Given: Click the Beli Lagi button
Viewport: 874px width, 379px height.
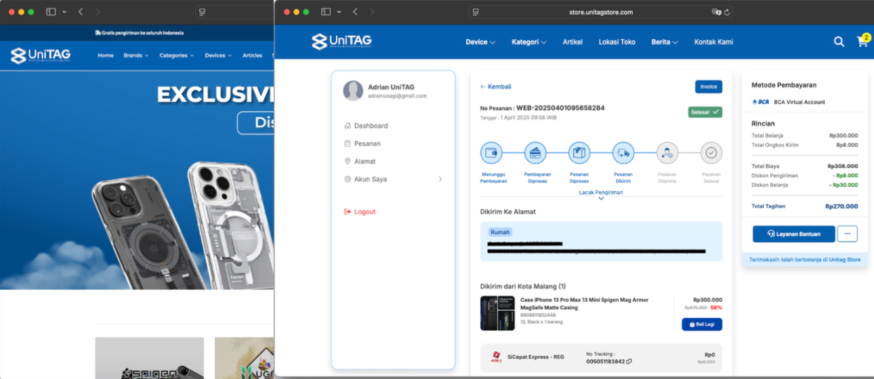Looking at the screenshot, I should (x=702, y=324).
